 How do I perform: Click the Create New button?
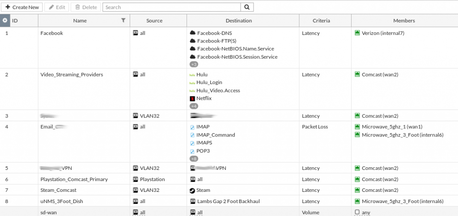pyautogui.click(x=22, y=7)
